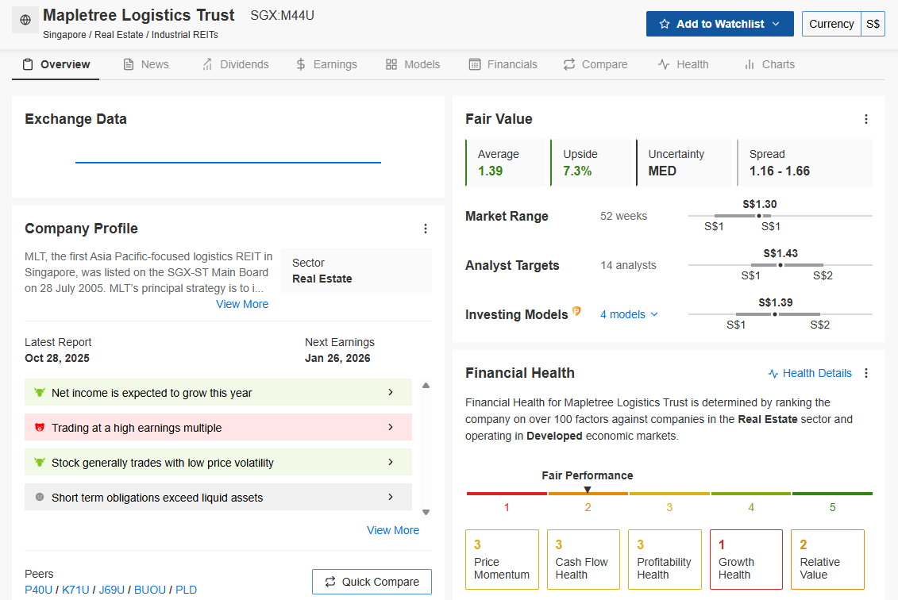
Task: Select the S$ currency option
Action: (x=873, y=24)
